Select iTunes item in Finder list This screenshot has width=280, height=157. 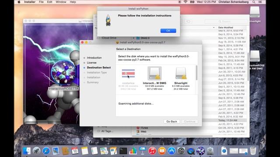coord(144,128)
